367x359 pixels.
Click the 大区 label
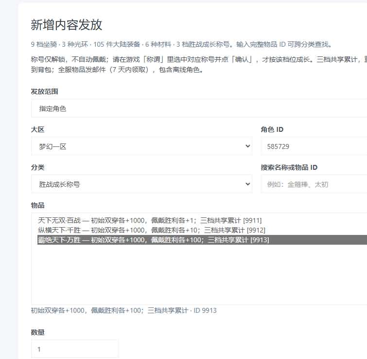click(x=37, y=129)
